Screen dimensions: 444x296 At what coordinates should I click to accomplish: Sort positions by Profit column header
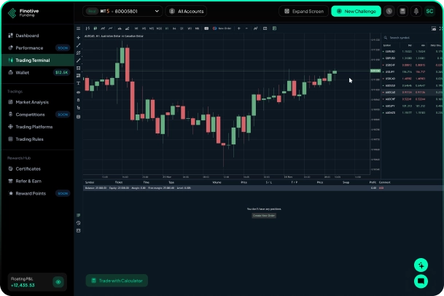373,182
